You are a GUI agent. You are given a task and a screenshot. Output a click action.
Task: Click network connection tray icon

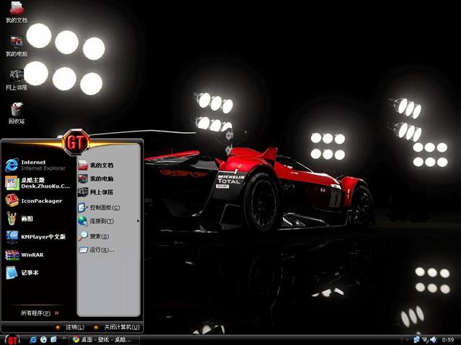416,339
